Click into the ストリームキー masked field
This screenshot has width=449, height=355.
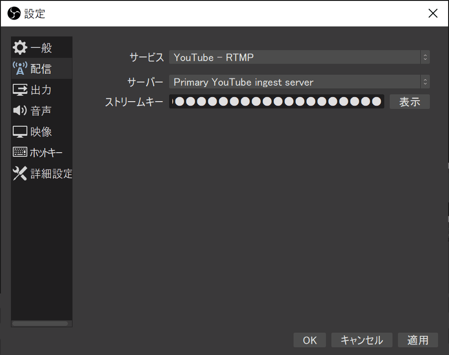point(276,101)
